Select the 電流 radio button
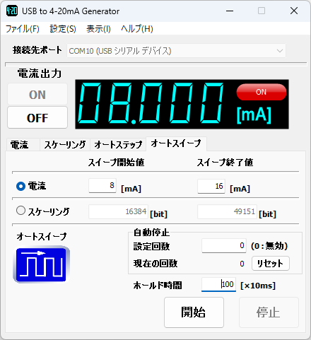311x340 pixels. pos(20,186)
